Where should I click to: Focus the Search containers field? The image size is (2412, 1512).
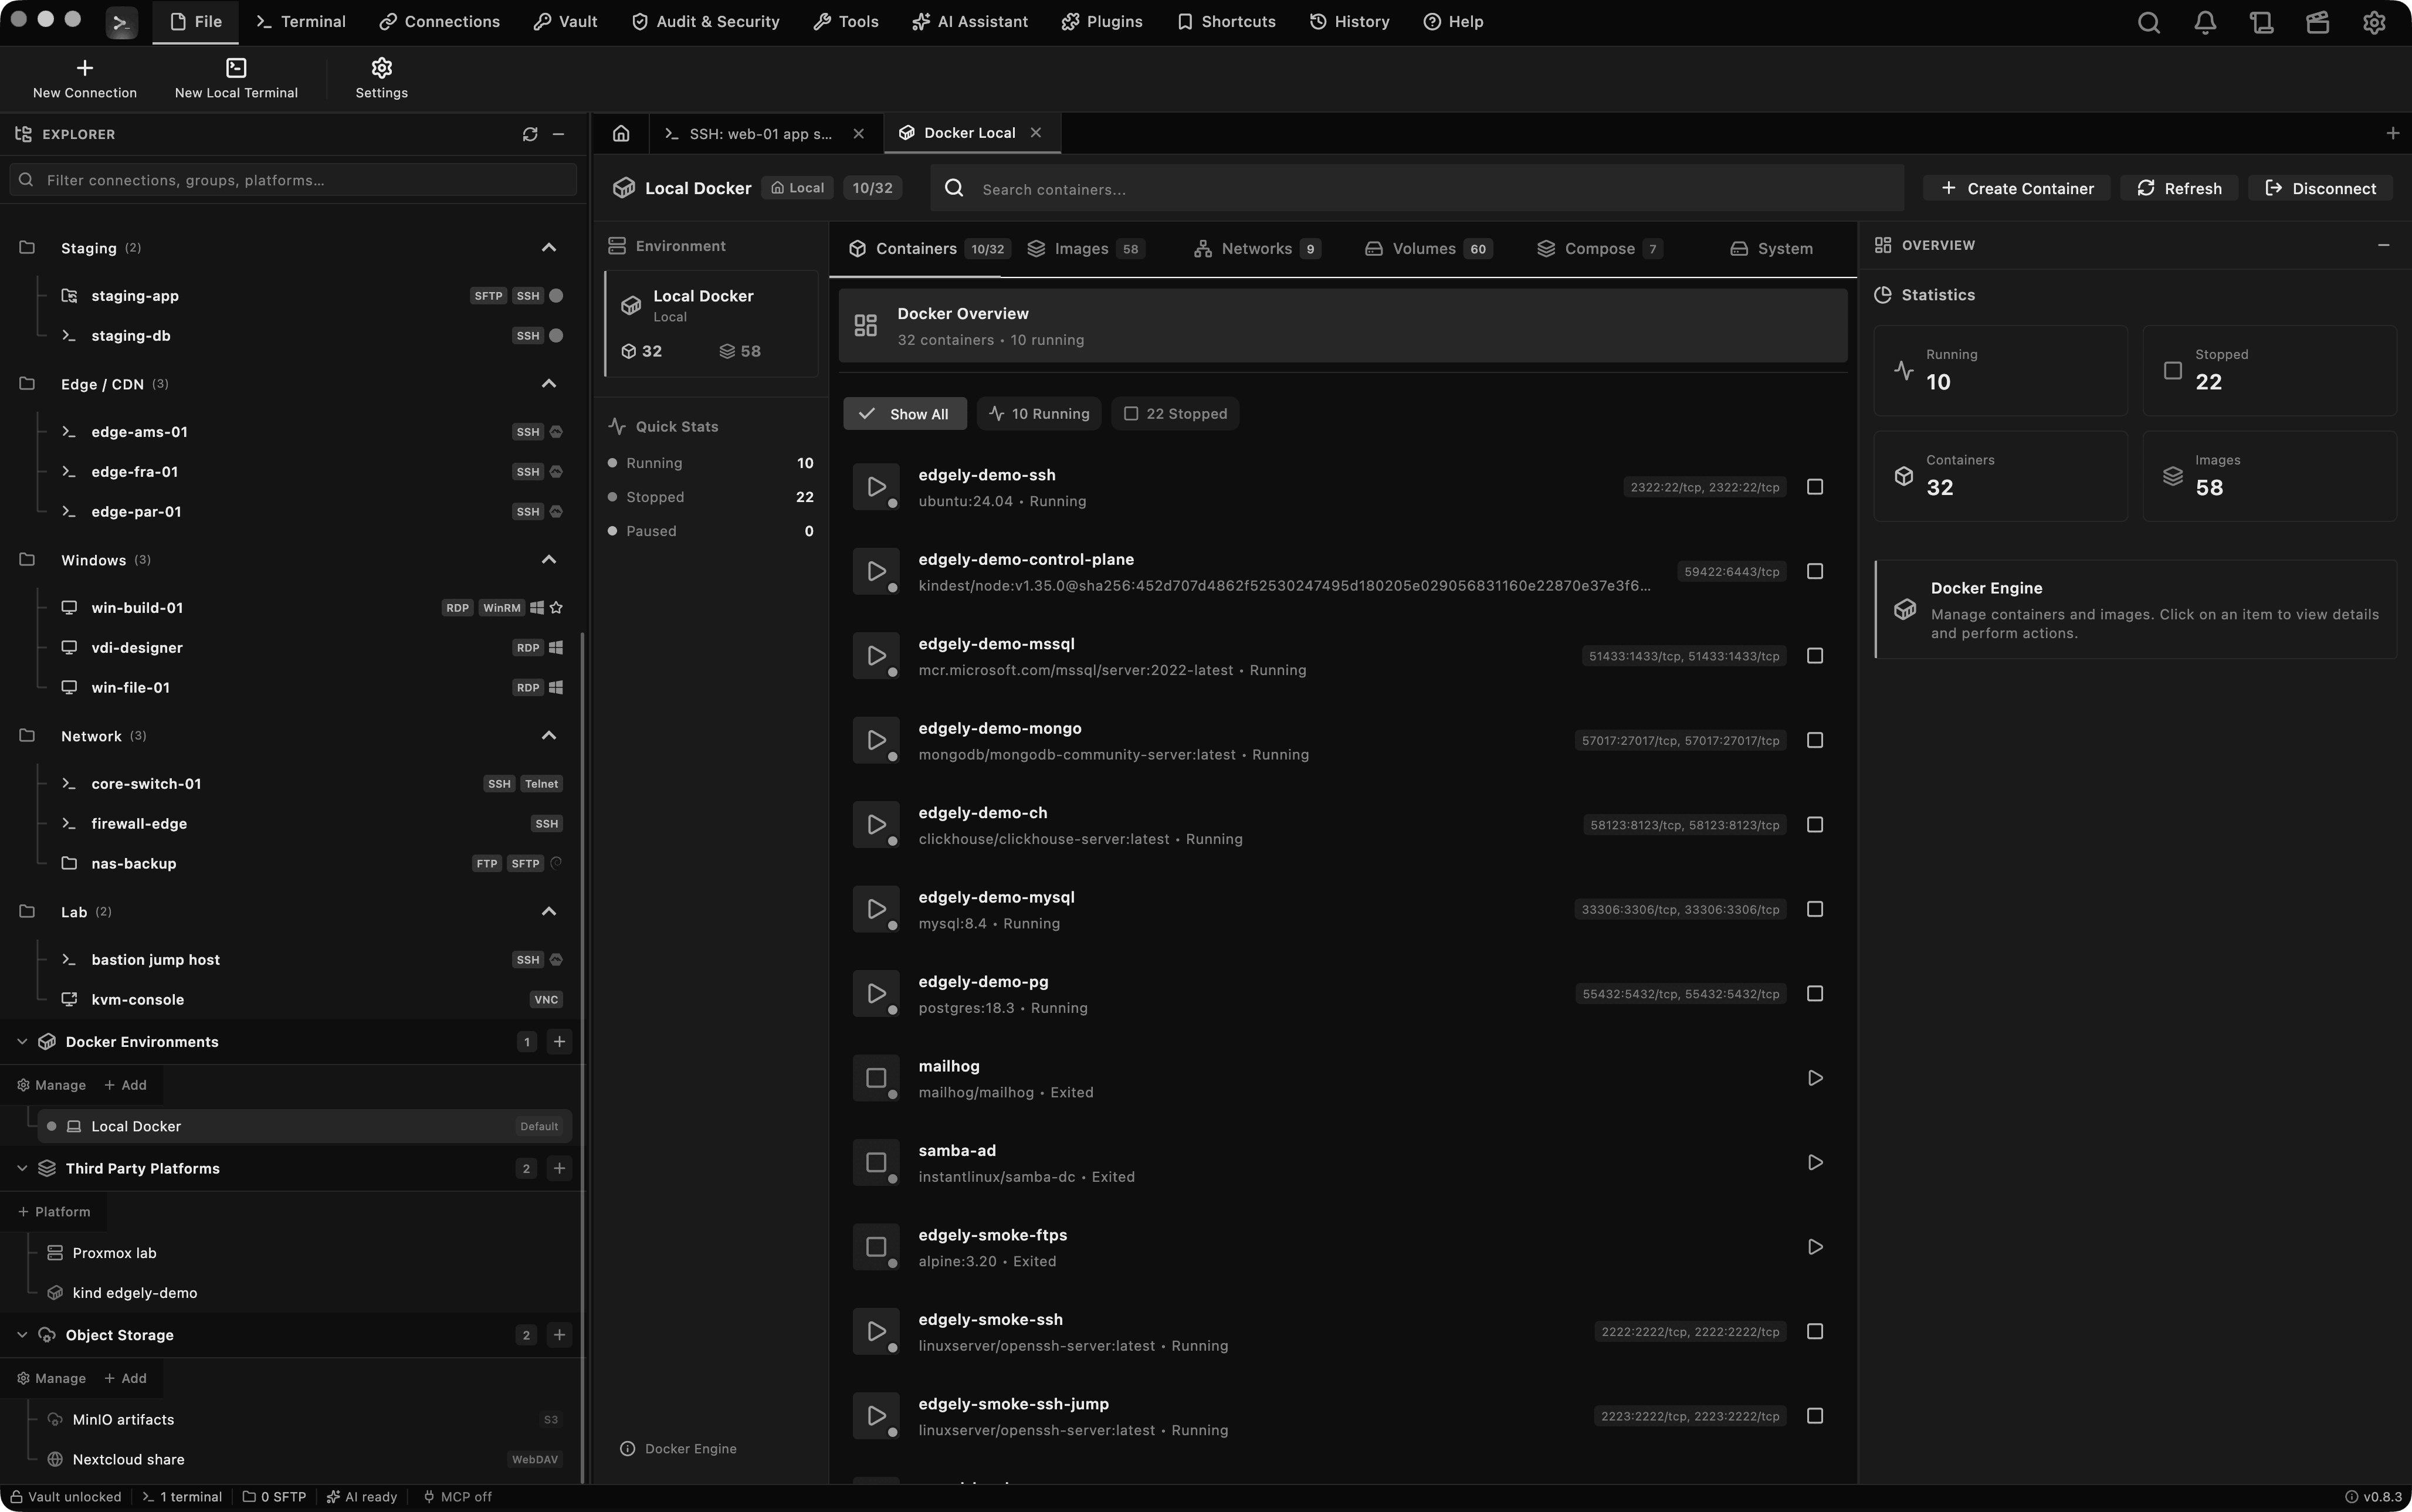pyautogui.click(x=1417, y=188)
